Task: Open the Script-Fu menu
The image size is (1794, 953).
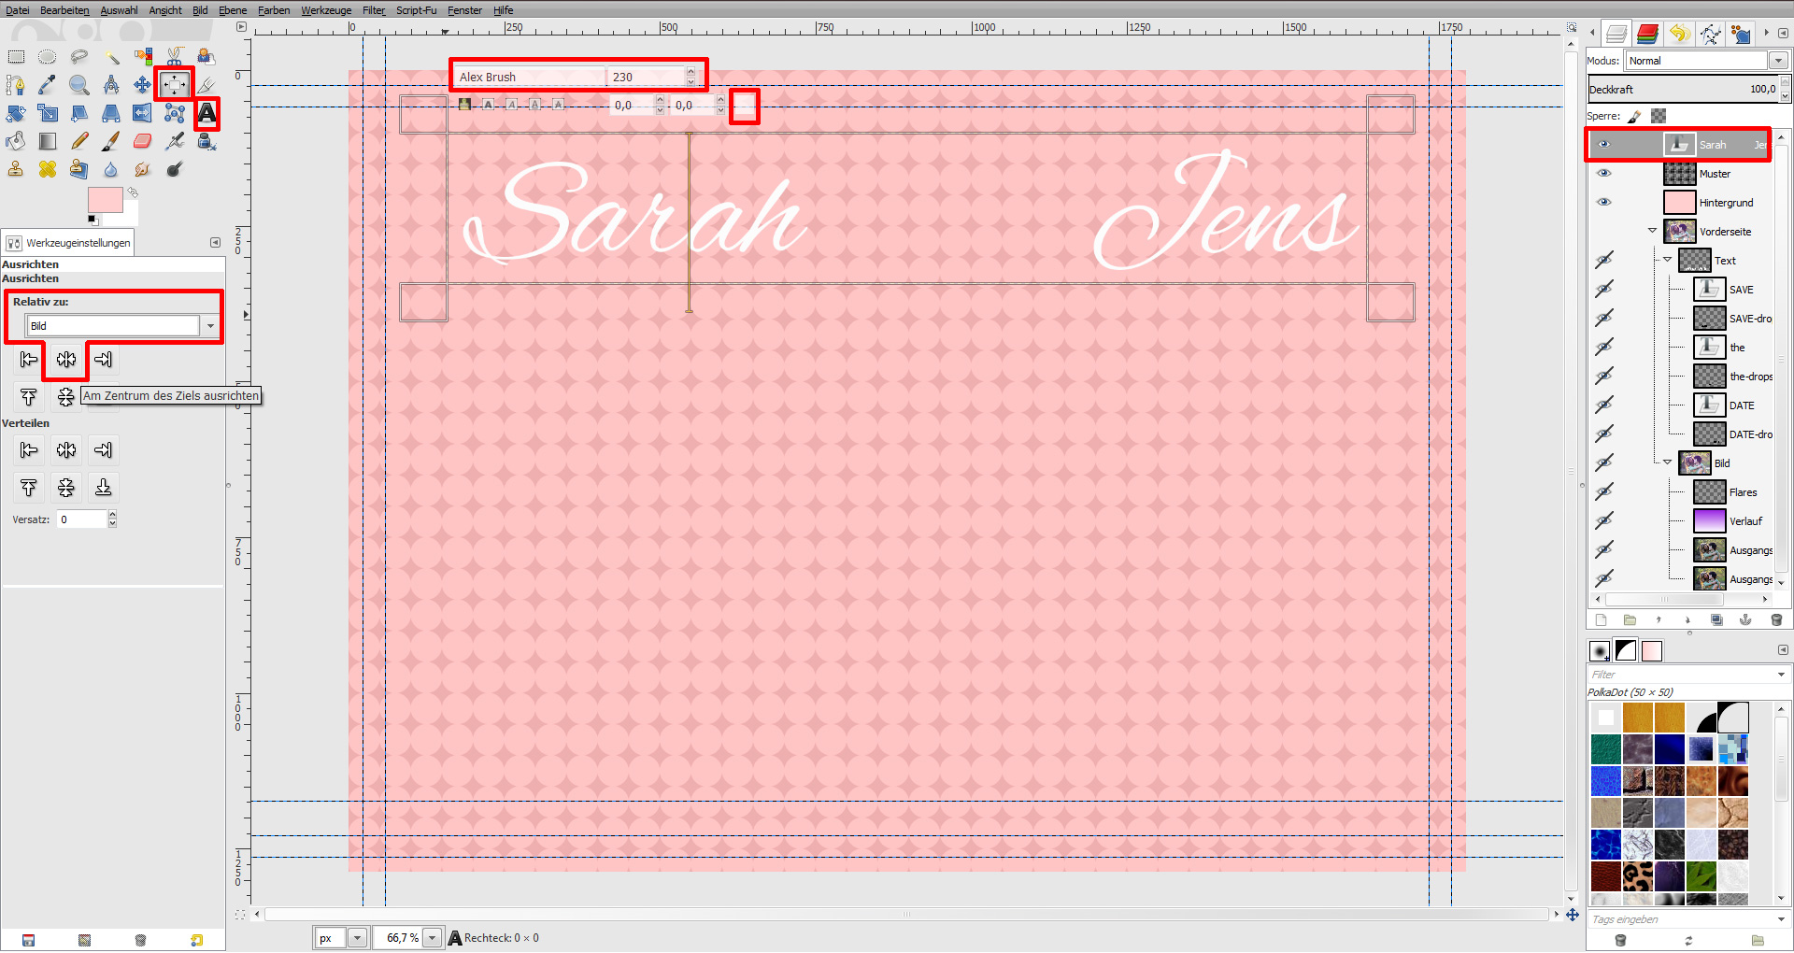Action: (x=416, y=10)
